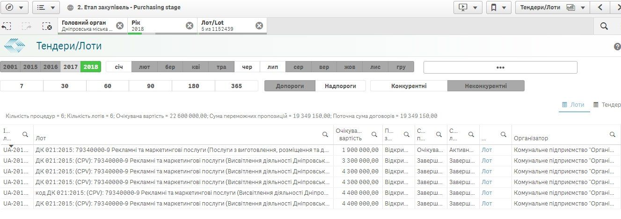The height and width of the screenshot is (219, 621).
Task: Filter by month чер
Action: tap(247, 67)
